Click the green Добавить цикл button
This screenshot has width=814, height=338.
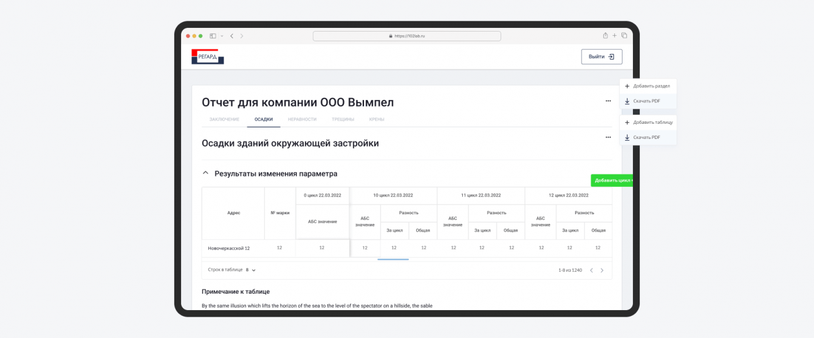612,180
